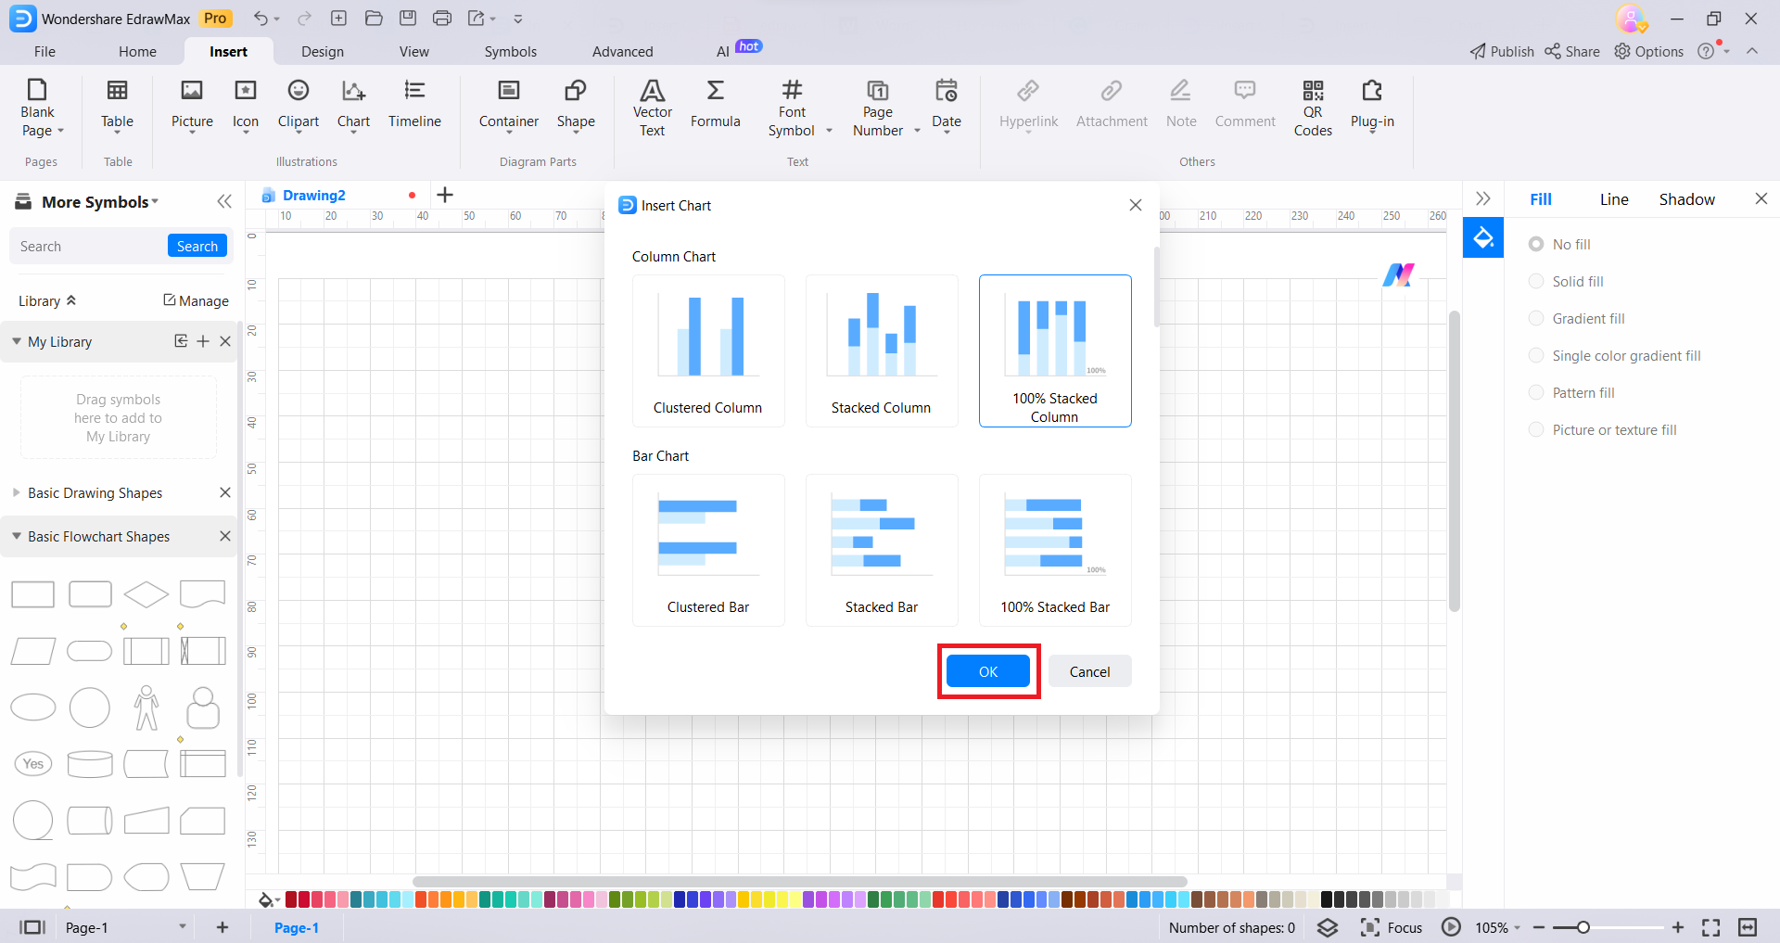Viewport: 1780px width, 943px height.
Task: Open the 105% zoom level dropdown
Action: [x=1497, y=927]
